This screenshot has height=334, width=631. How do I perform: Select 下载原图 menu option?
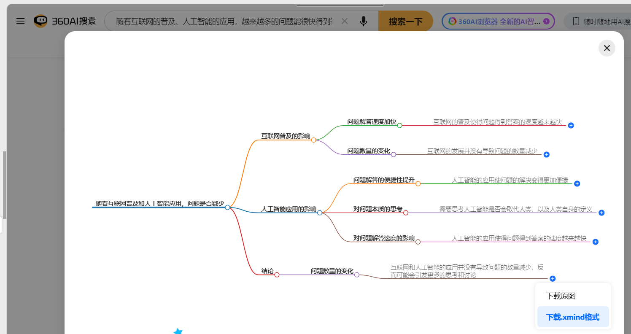pos(561,296)
